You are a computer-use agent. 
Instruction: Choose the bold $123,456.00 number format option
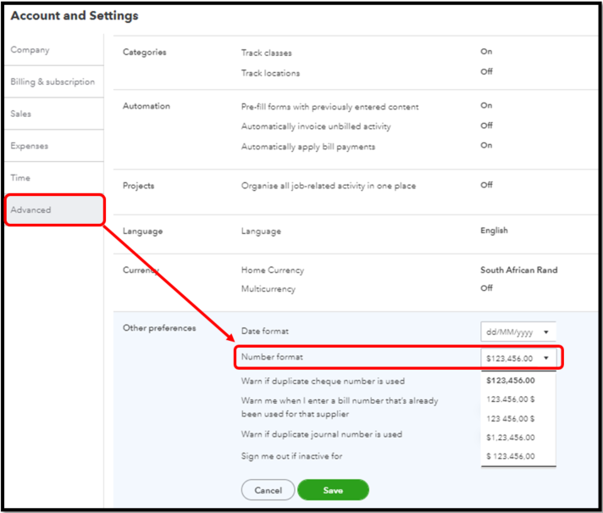tap(511, 381)
